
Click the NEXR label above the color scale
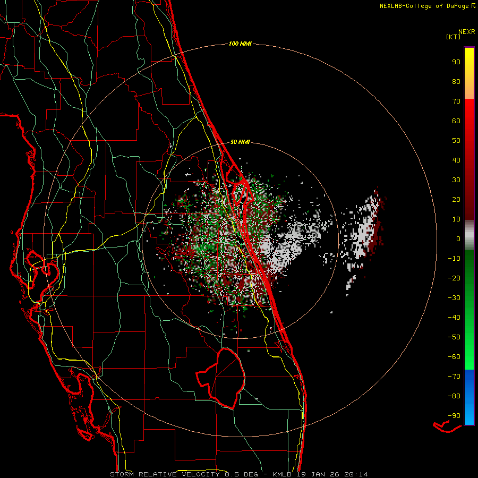coord(467,32)
